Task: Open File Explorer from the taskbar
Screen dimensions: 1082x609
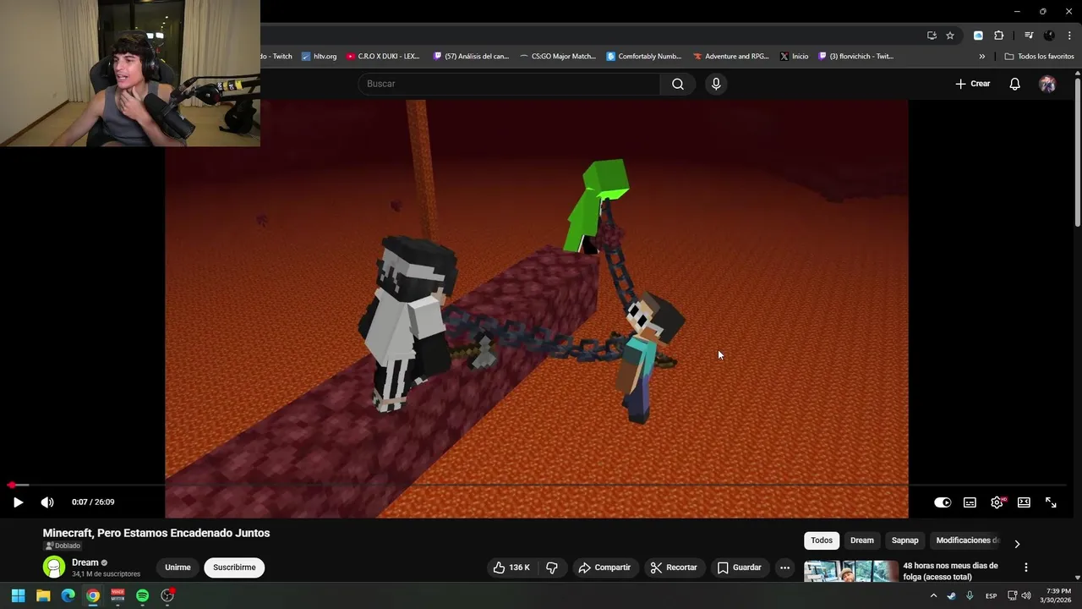Action: (x=43, y=595)
